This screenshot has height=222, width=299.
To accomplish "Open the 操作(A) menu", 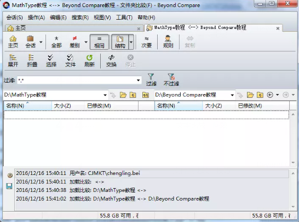I will tap(36, 17).
